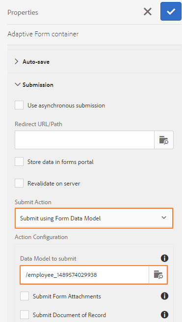The height and width of the screenshot is (322, 182).
Task: Open browse icon for Data Model to submit
Action: coord(158,275)
